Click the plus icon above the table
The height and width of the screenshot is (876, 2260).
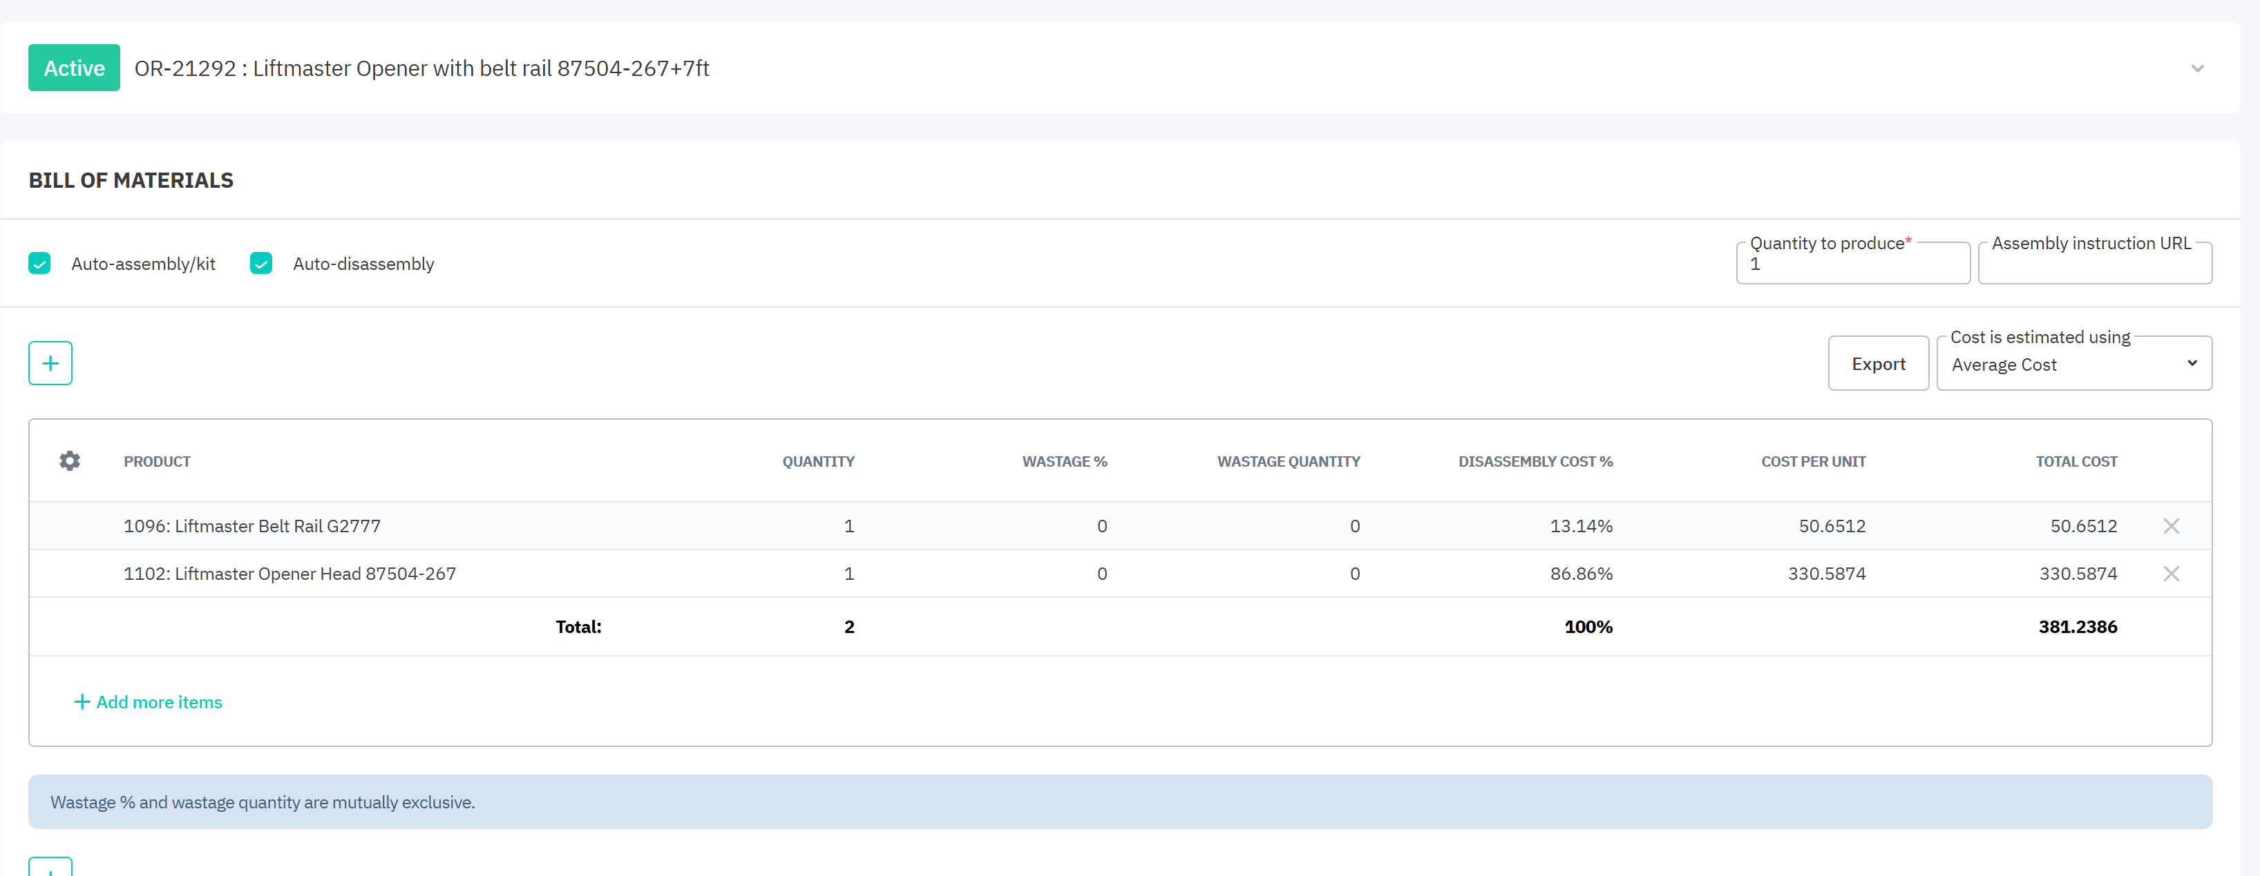[x=50, y=363]
